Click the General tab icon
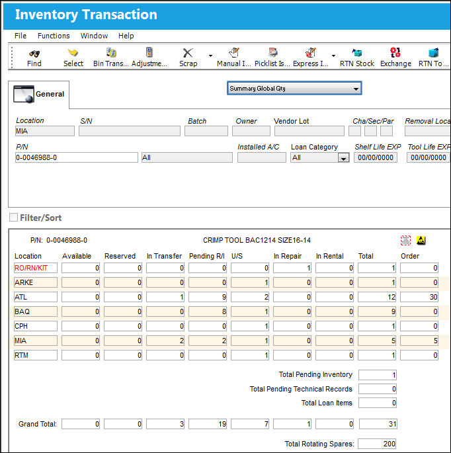451x453 pixels. 24,94
